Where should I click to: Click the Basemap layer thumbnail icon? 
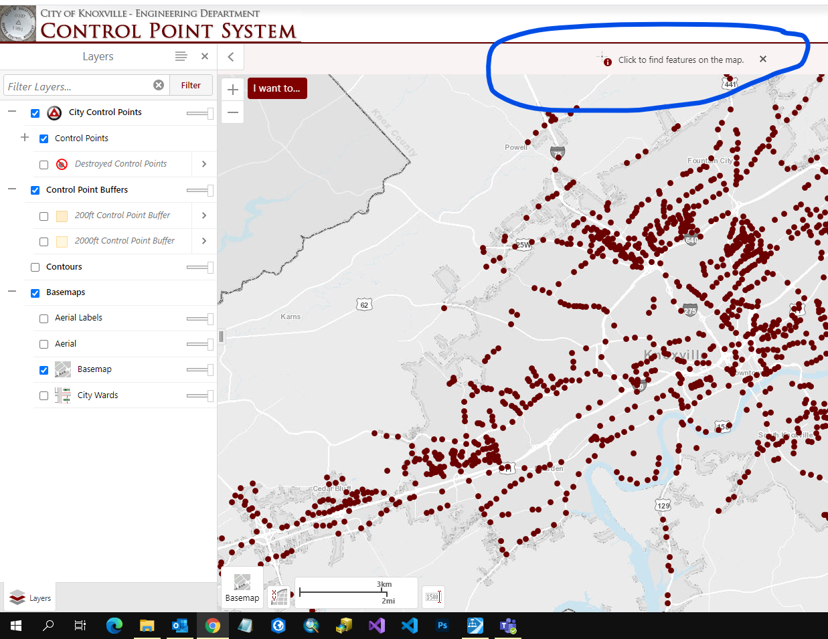63,369
